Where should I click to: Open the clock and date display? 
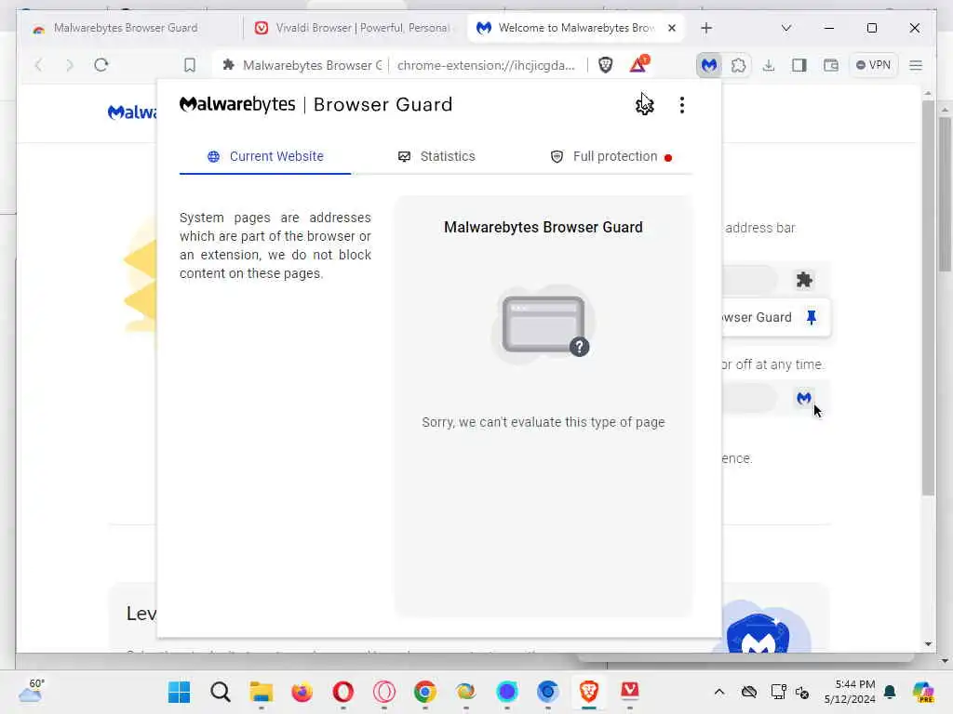click(850, 692)
